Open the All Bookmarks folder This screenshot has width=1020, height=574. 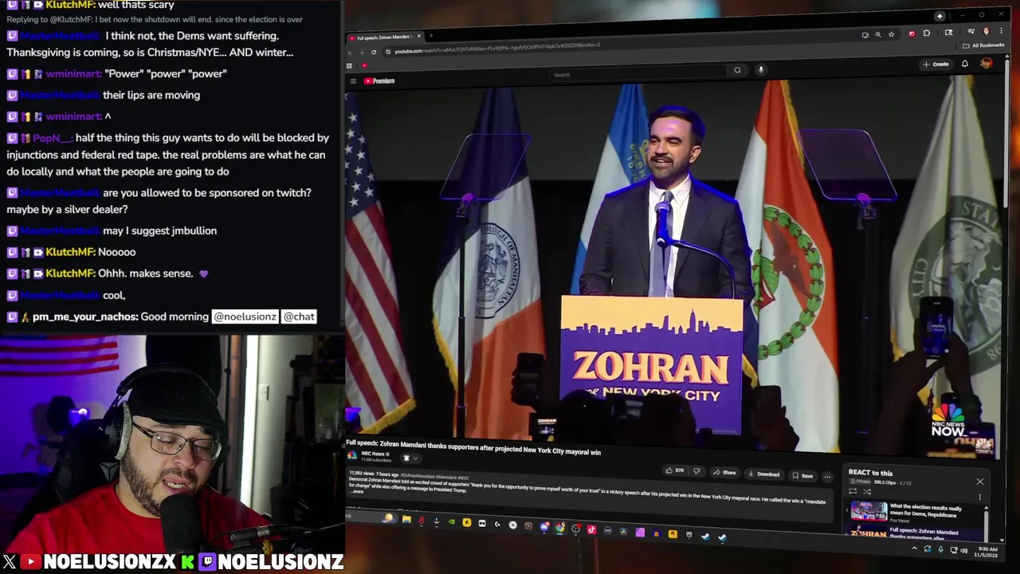983,45
